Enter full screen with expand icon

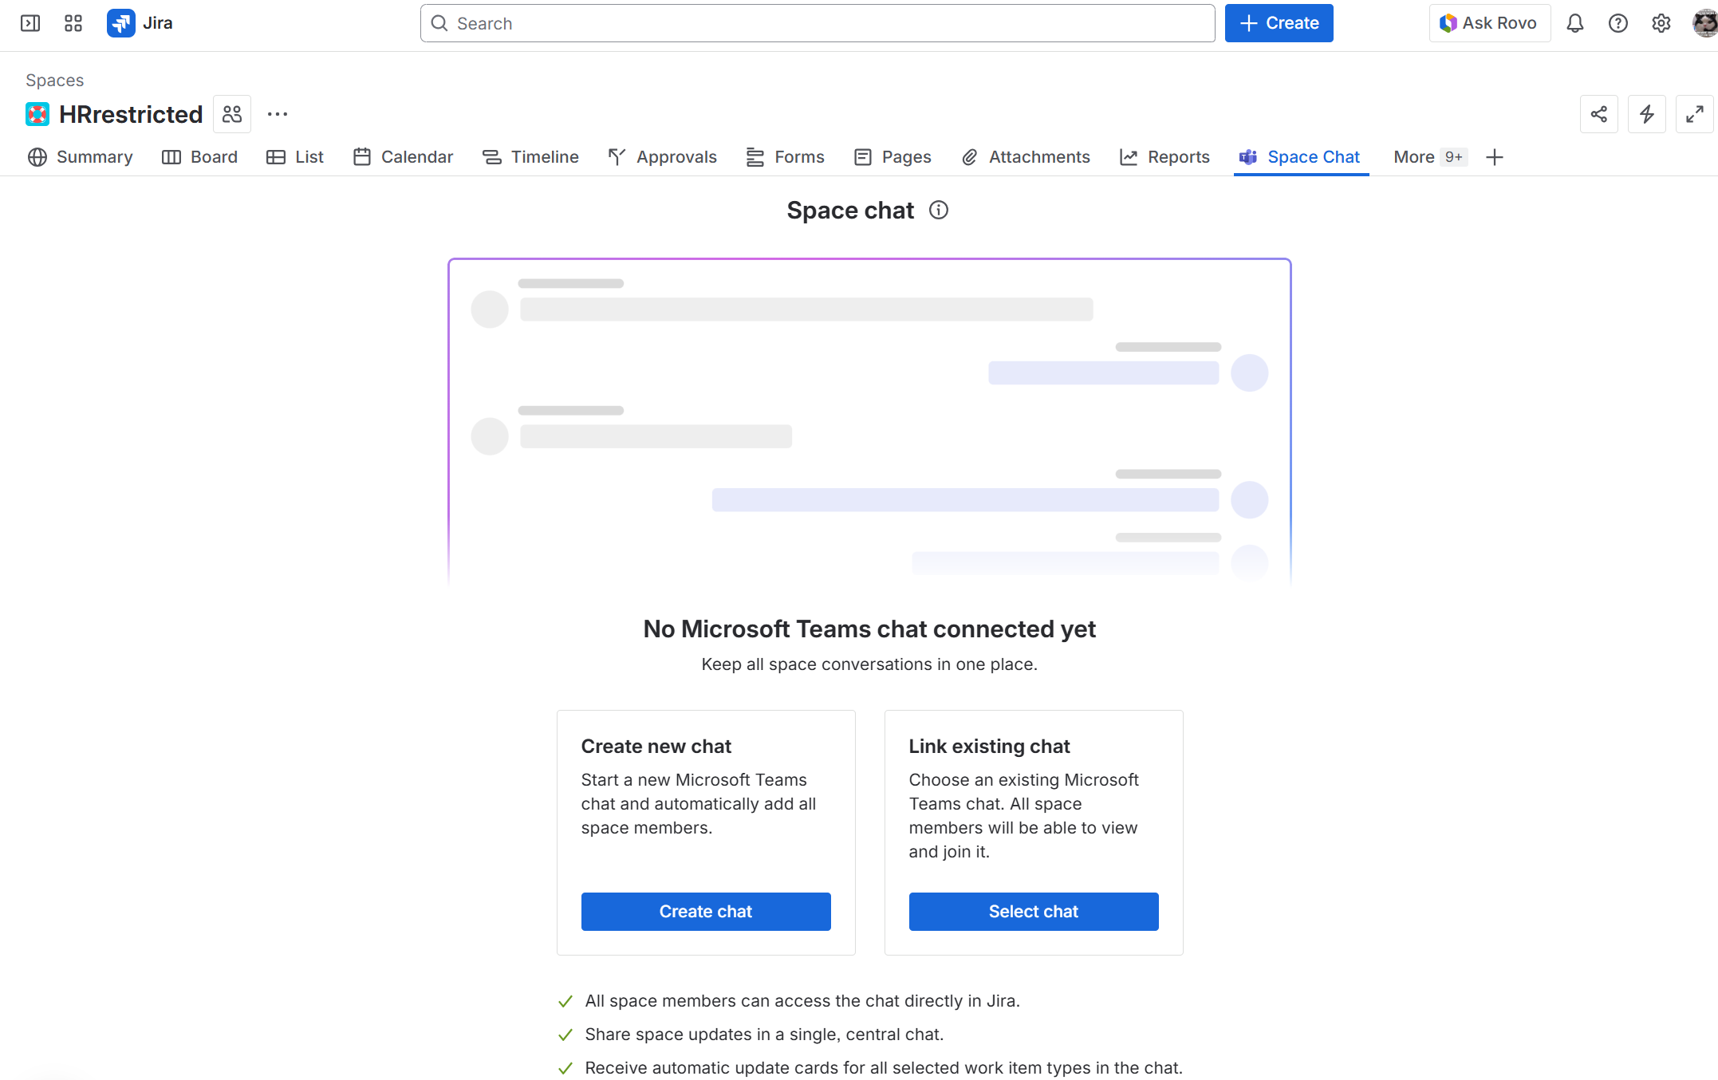[x=1694, y=114]
